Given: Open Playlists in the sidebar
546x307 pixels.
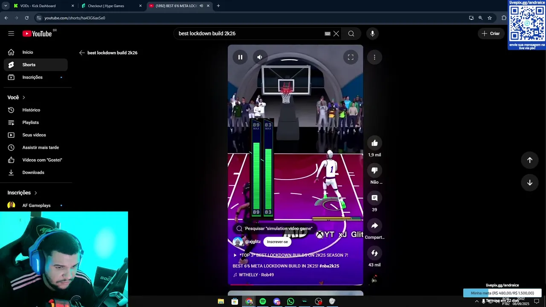Looking at the screenshot, I should [x=36, y=122].
